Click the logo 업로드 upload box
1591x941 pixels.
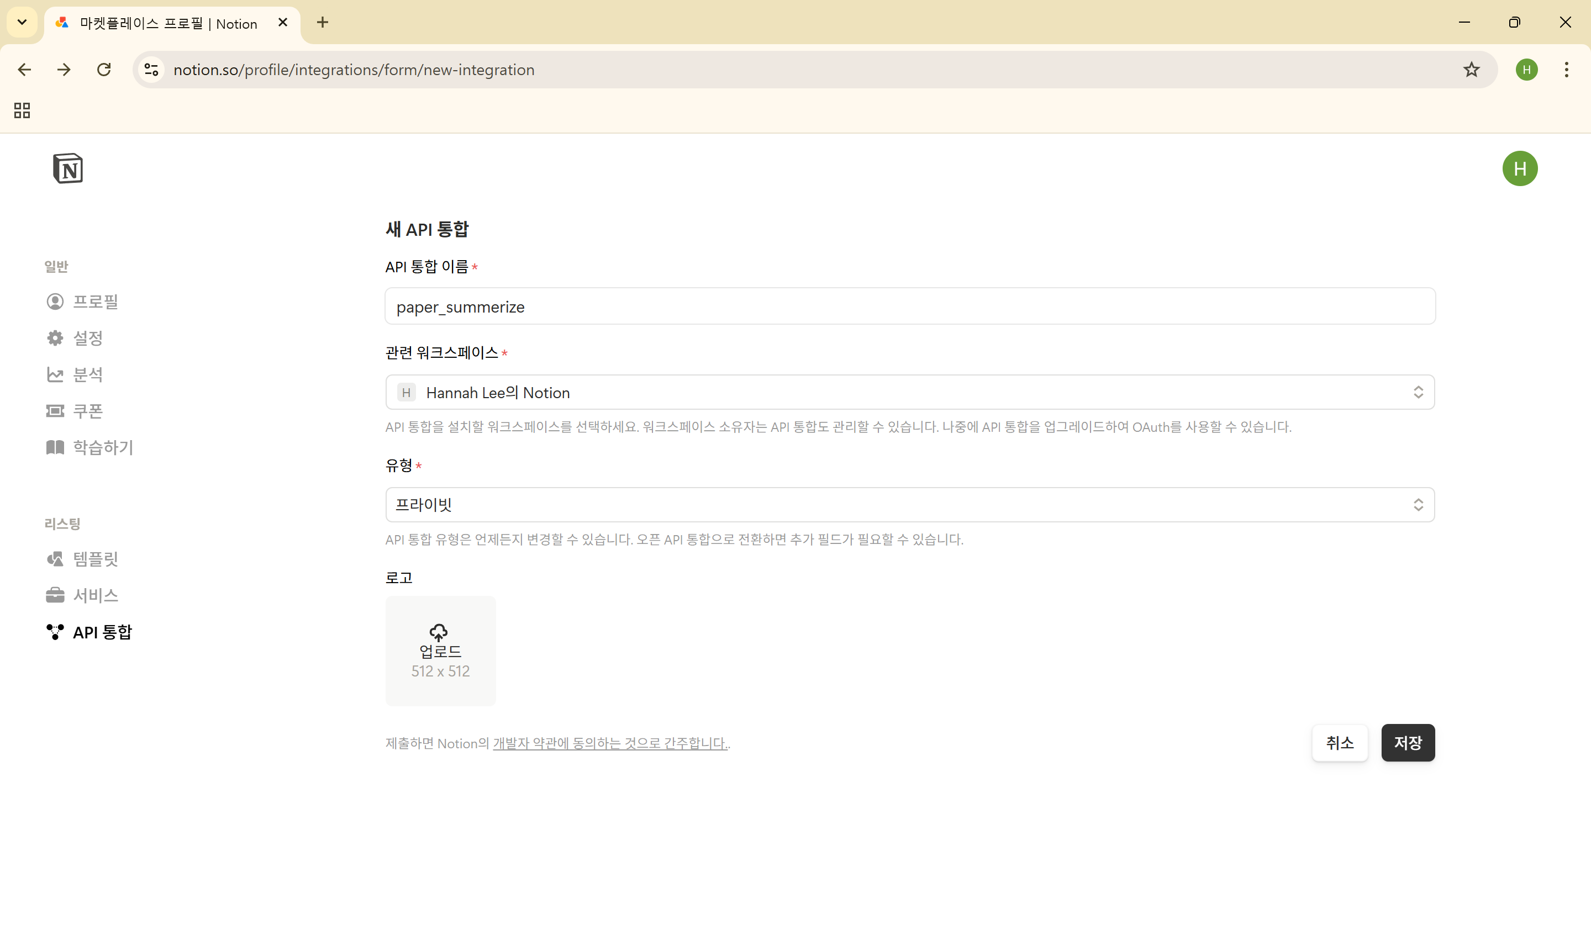click(440, 651)
